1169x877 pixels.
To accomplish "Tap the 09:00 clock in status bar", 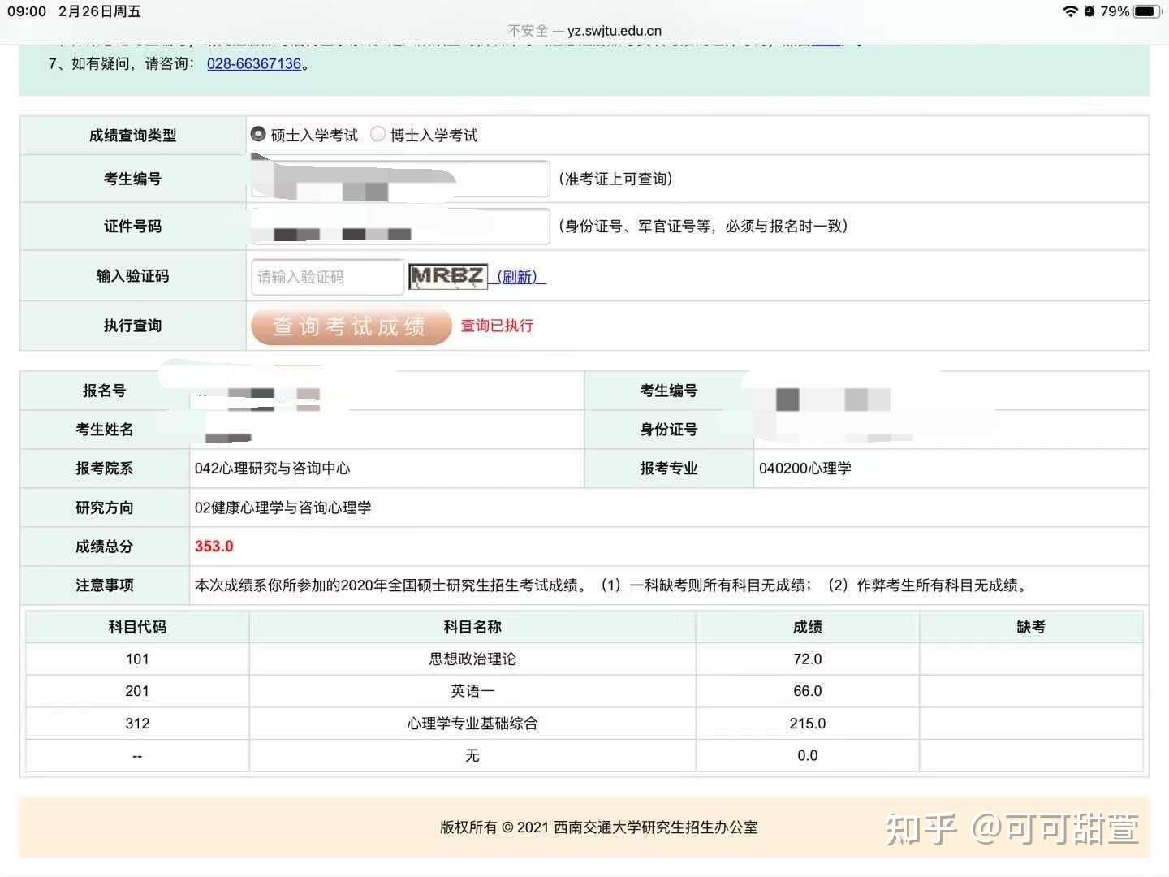I will click(x=27, y=11).
